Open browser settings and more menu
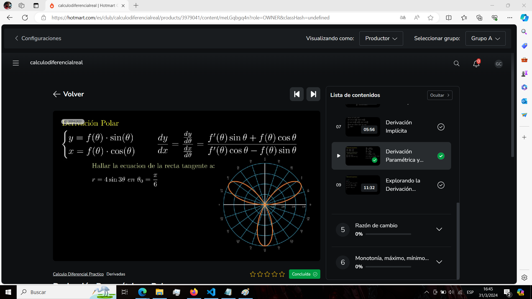The height and width of the screenshot is (299, 532). (510, 18)
